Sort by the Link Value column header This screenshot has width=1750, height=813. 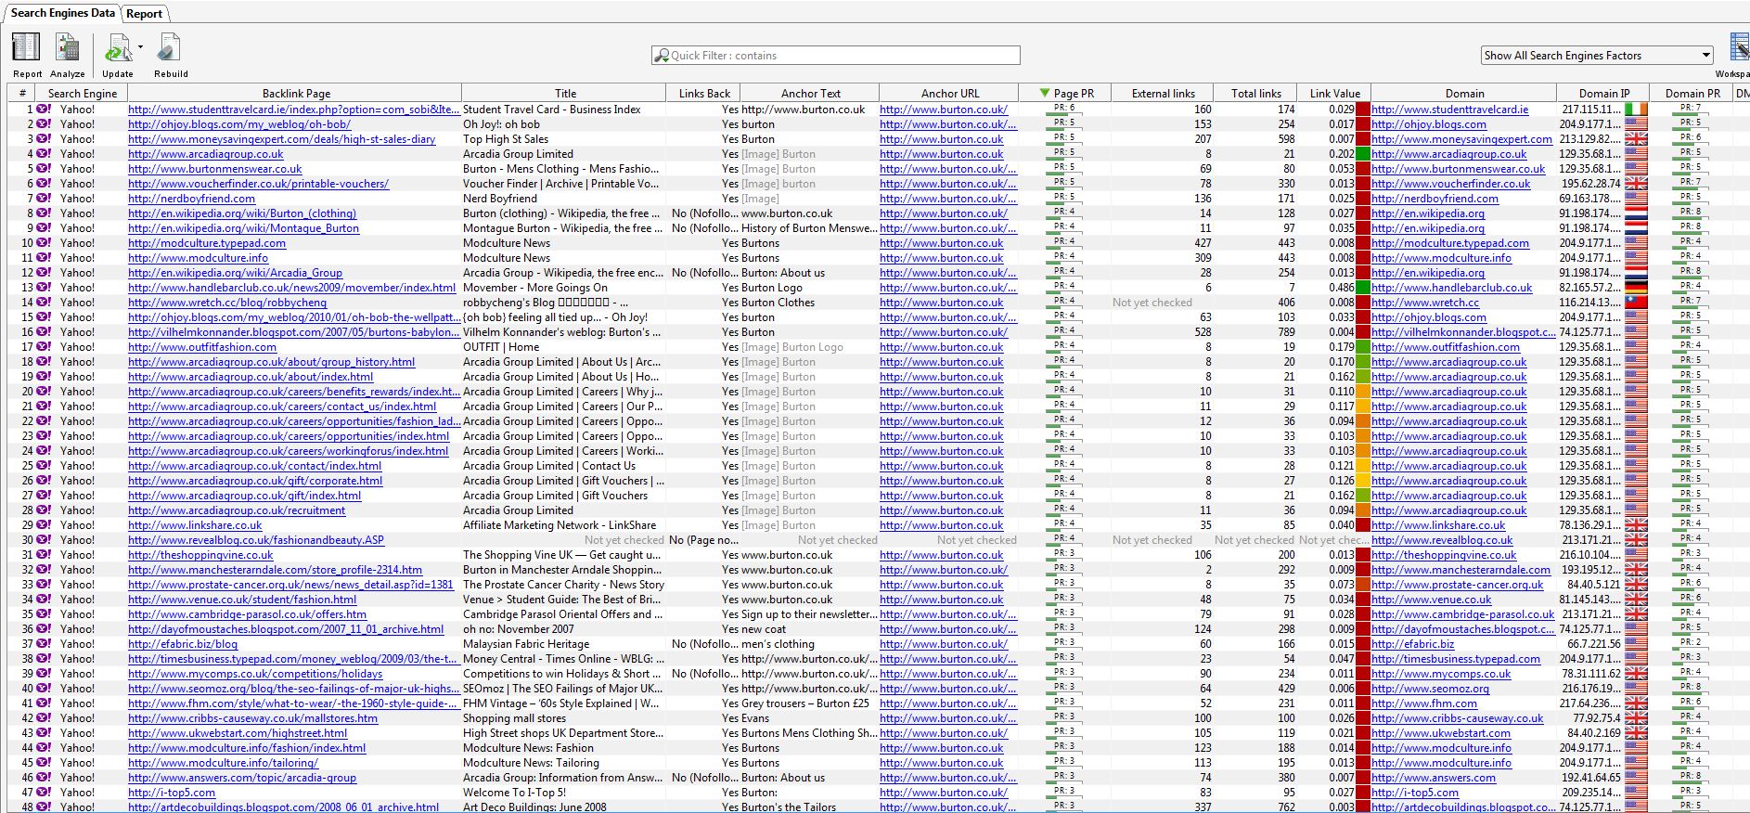[x=1334, y=93]
